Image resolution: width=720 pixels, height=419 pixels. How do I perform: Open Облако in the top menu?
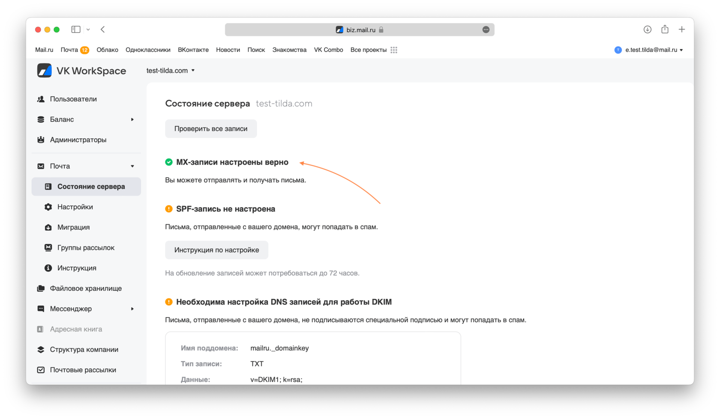tap(107, 50)
